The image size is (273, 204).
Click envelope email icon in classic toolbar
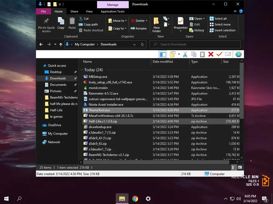coord(228,54)
